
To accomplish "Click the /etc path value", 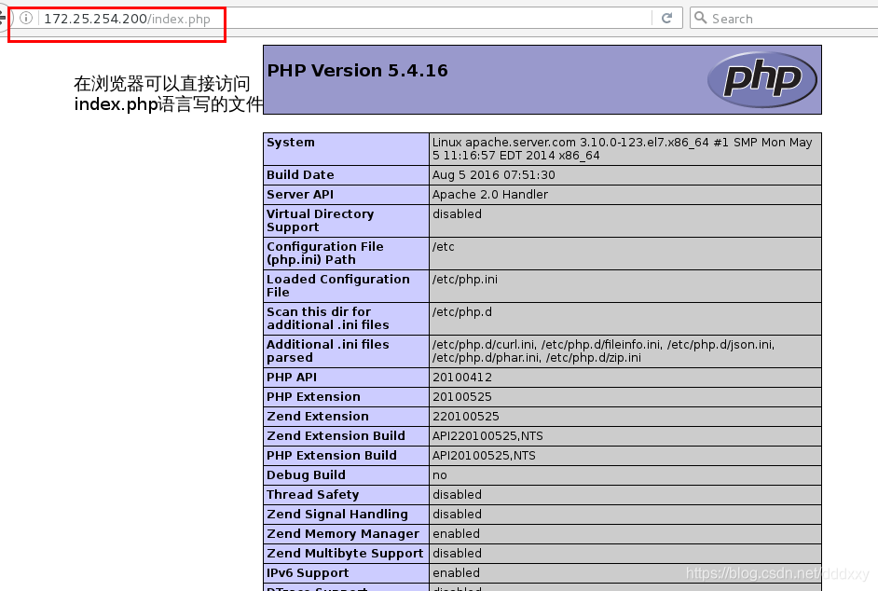I will pos(443,246).
